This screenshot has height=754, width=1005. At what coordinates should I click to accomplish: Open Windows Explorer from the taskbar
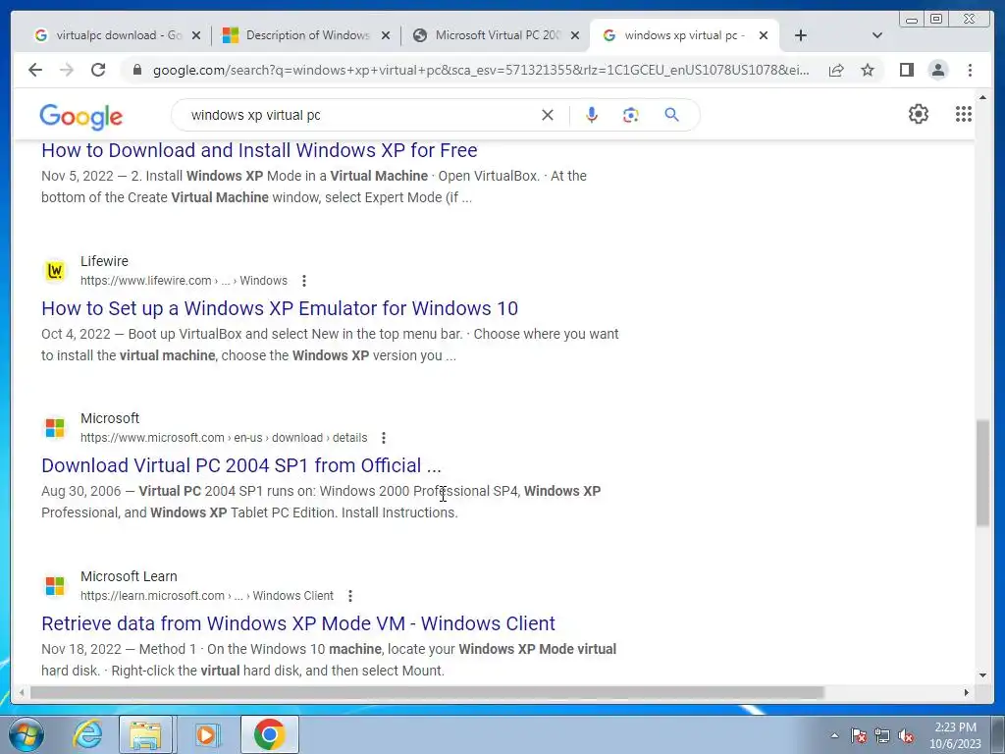click(x=145, y=734)
